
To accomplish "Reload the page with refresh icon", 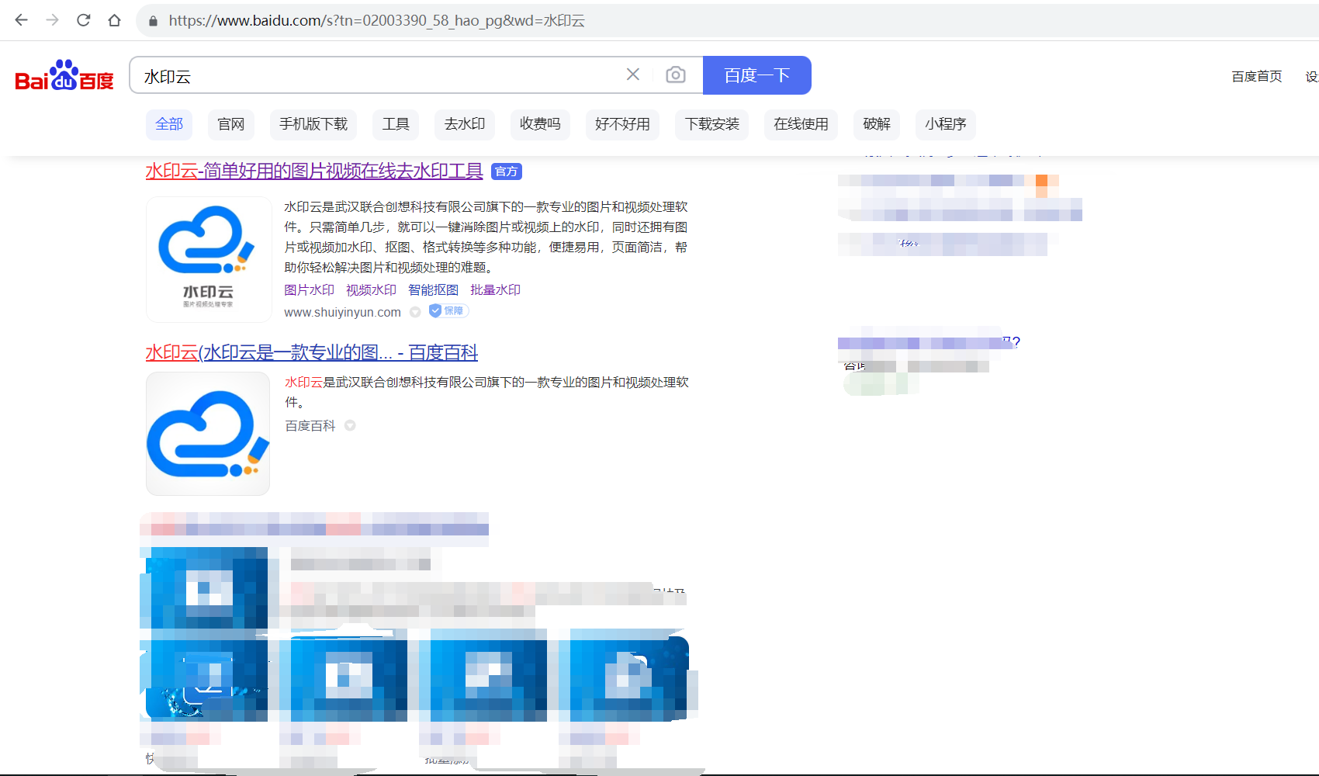I will [x=84, y=20].
